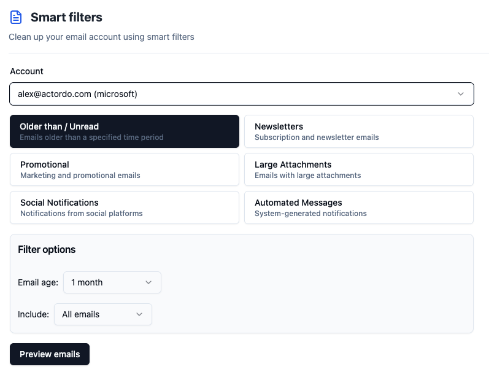Click the Preview emails button

pyautogui.click(x=50, y=354)
